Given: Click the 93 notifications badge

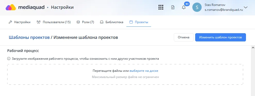Looking at the screenshot, I should (x=187, y=4).
